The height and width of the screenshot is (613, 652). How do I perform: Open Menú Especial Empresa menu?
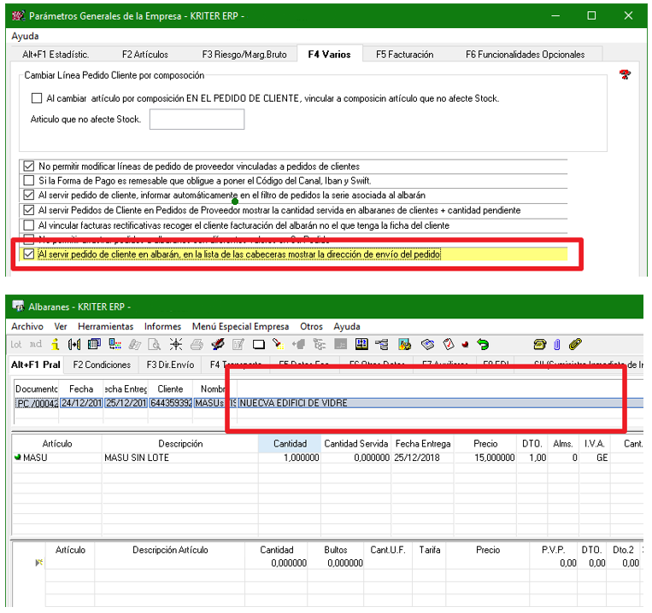coord(240,326)
